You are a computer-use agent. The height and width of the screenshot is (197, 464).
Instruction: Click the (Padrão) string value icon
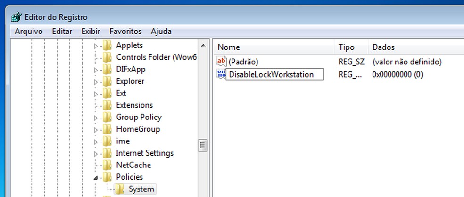click(x=222, y=62)
